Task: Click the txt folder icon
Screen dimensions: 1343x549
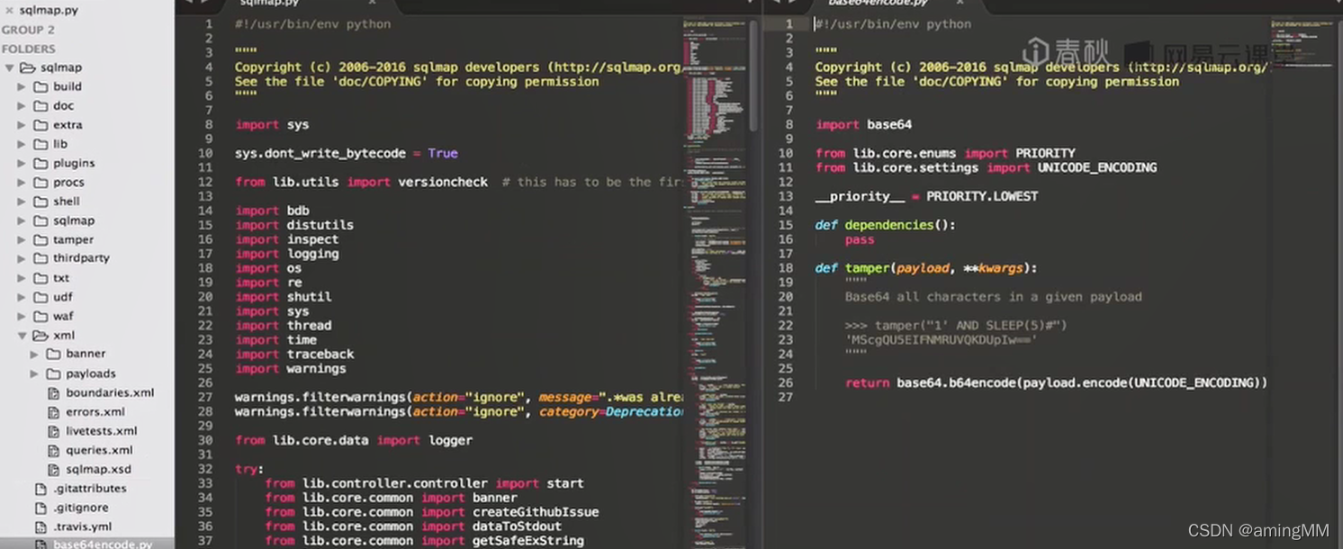Action: 41,278
